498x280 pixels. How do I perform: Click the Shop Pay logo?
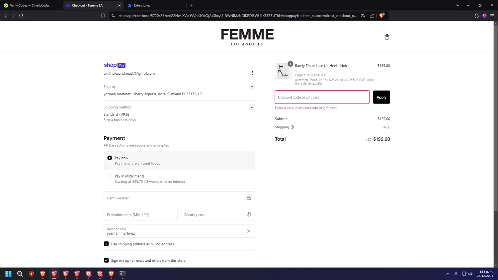click(115, 65)
